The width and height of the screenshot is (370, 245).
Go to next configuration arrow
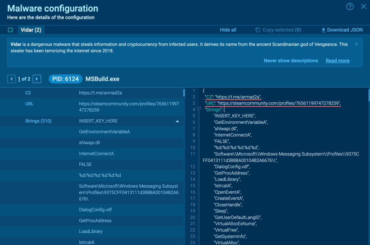pyautogui.click(x=37, y=79)
